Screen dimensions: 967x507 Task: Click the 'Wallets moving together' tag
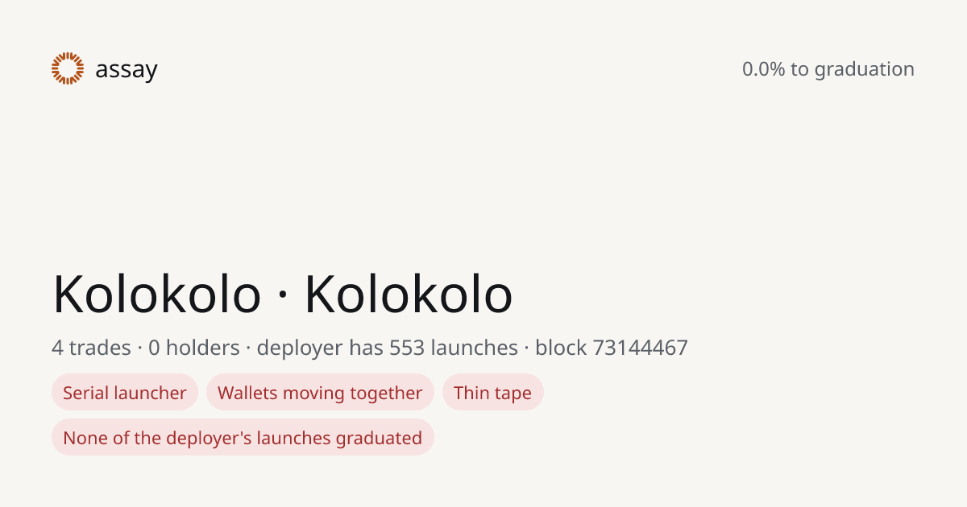click(320, 393)
